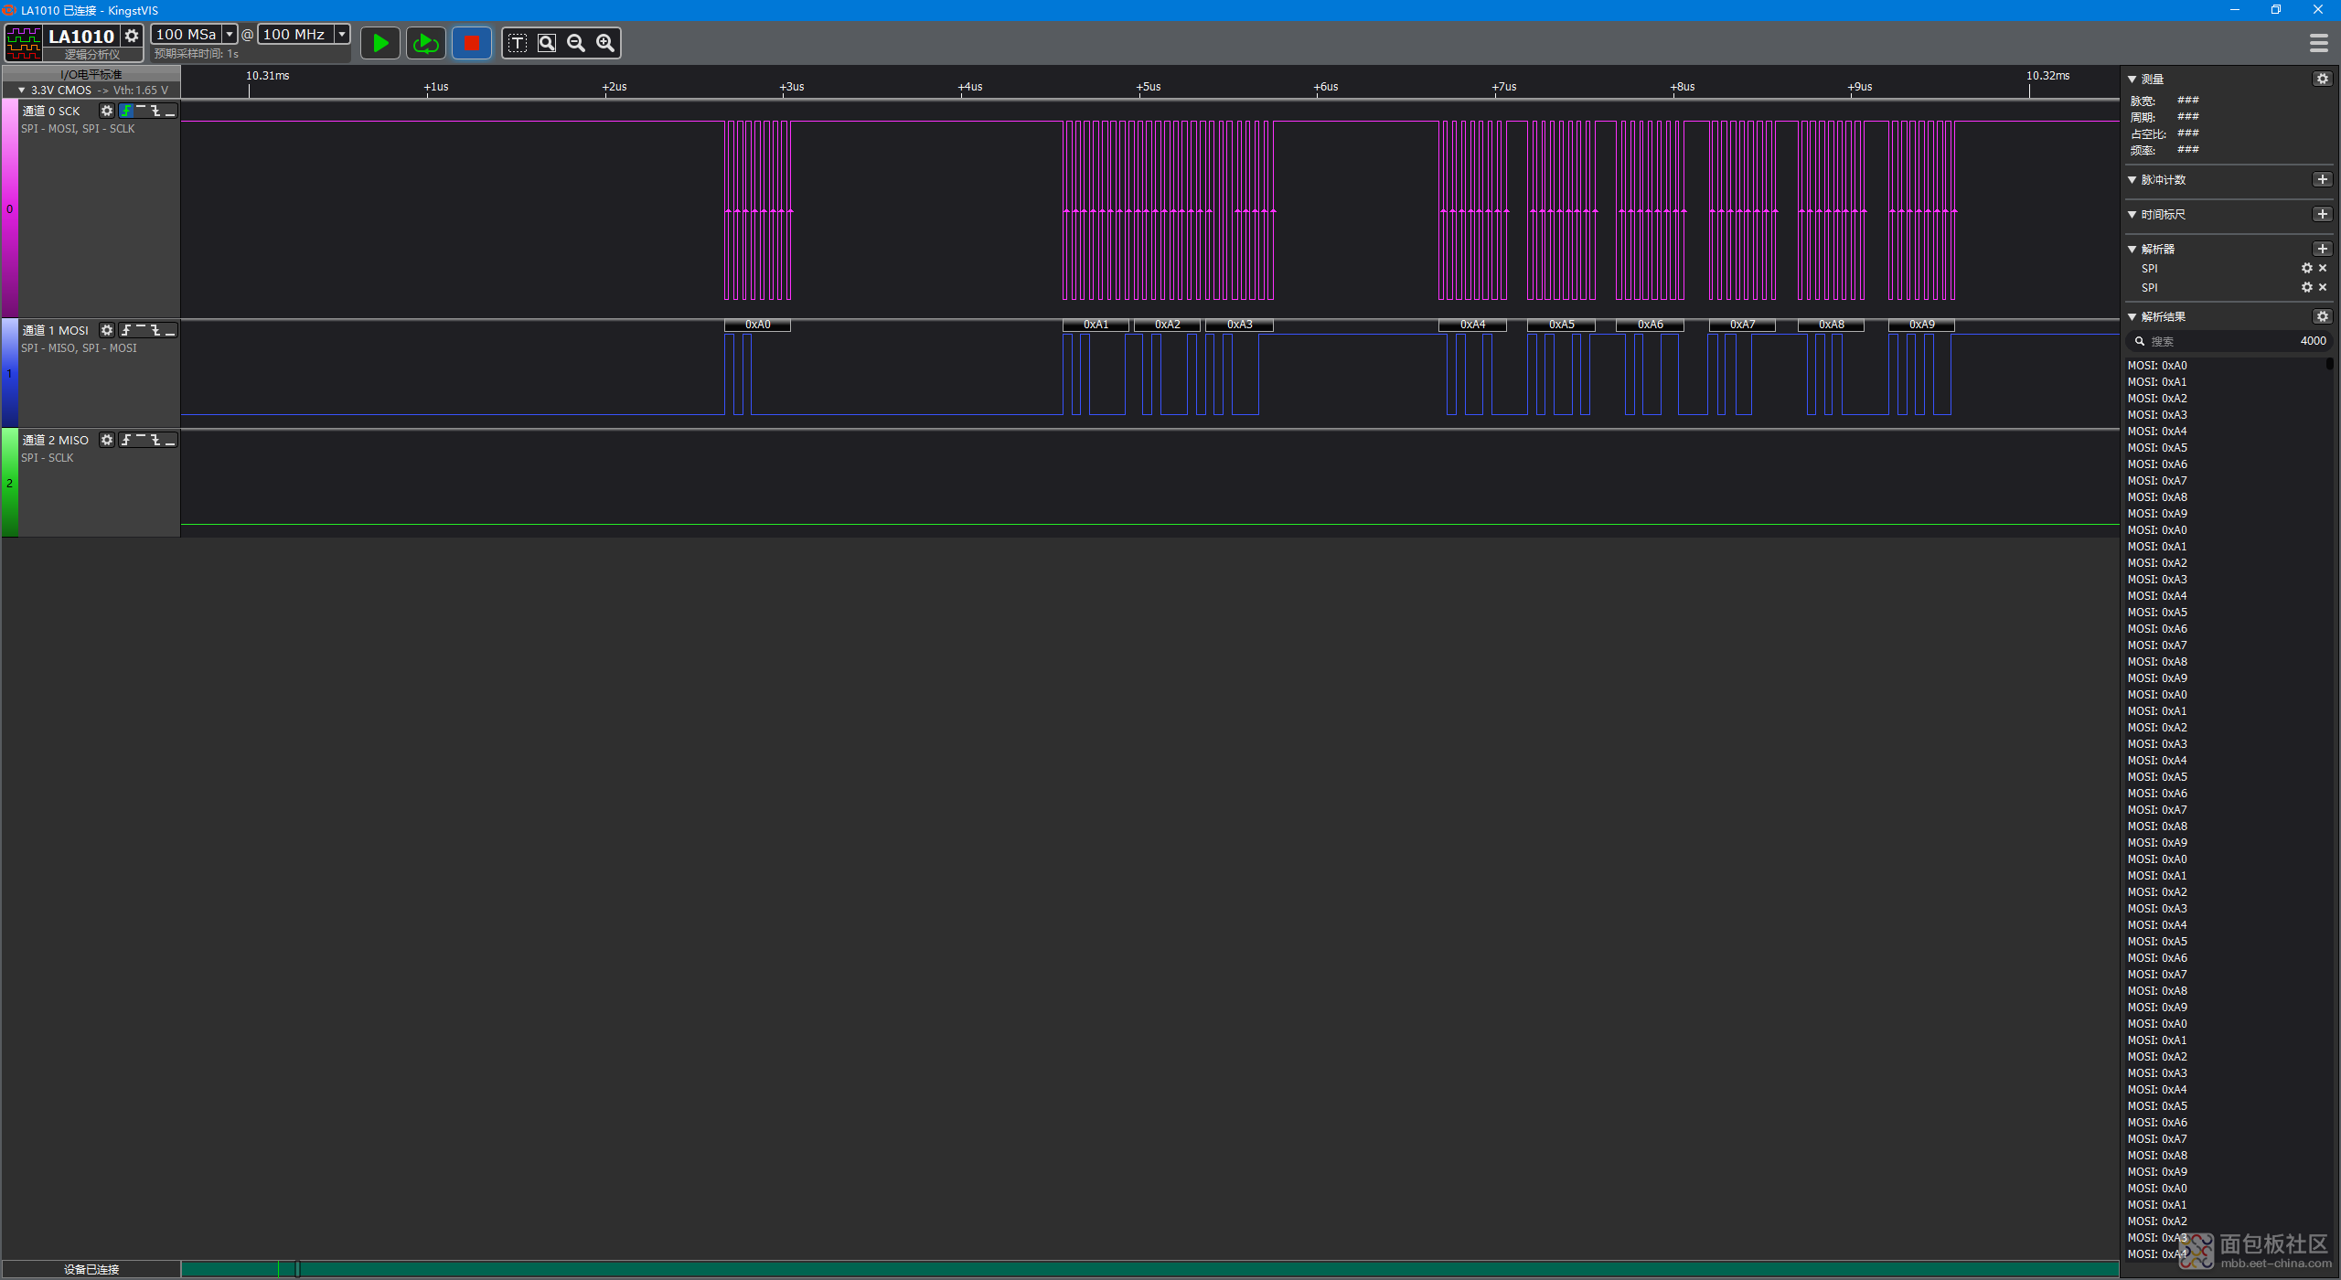Collapse the 时间标尺 time ruler section
Screen dimensions: 2341x1280
(x=2133, y=215)
